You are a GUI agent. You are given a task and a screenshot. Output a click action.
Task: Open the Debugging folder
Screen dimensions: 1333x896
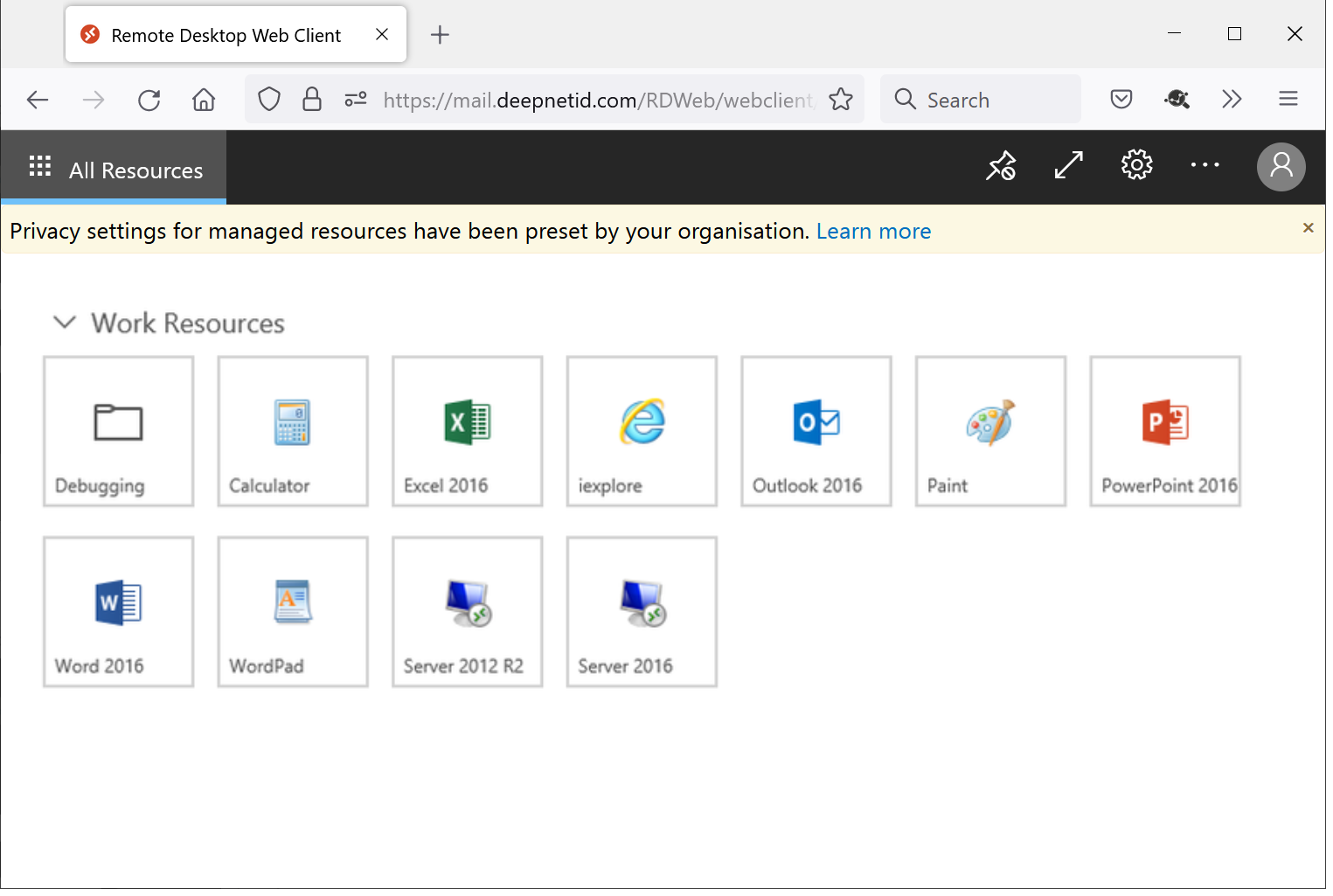(x=119, y=431)
